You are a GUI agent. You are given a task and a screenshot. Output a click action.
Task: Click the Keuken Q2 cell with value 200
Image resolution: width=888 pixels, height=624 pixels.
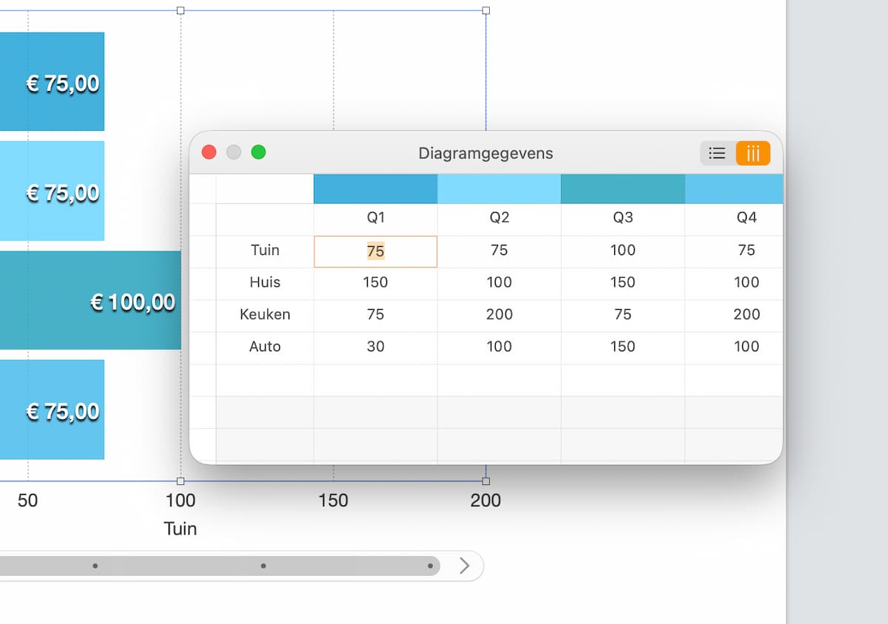coord(499,315)
